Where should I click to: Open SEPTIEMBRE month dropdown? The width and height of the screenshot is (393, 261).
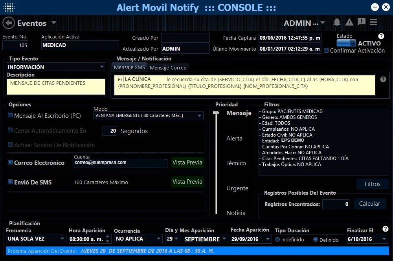pyautogui.click(x=224, y=239)
